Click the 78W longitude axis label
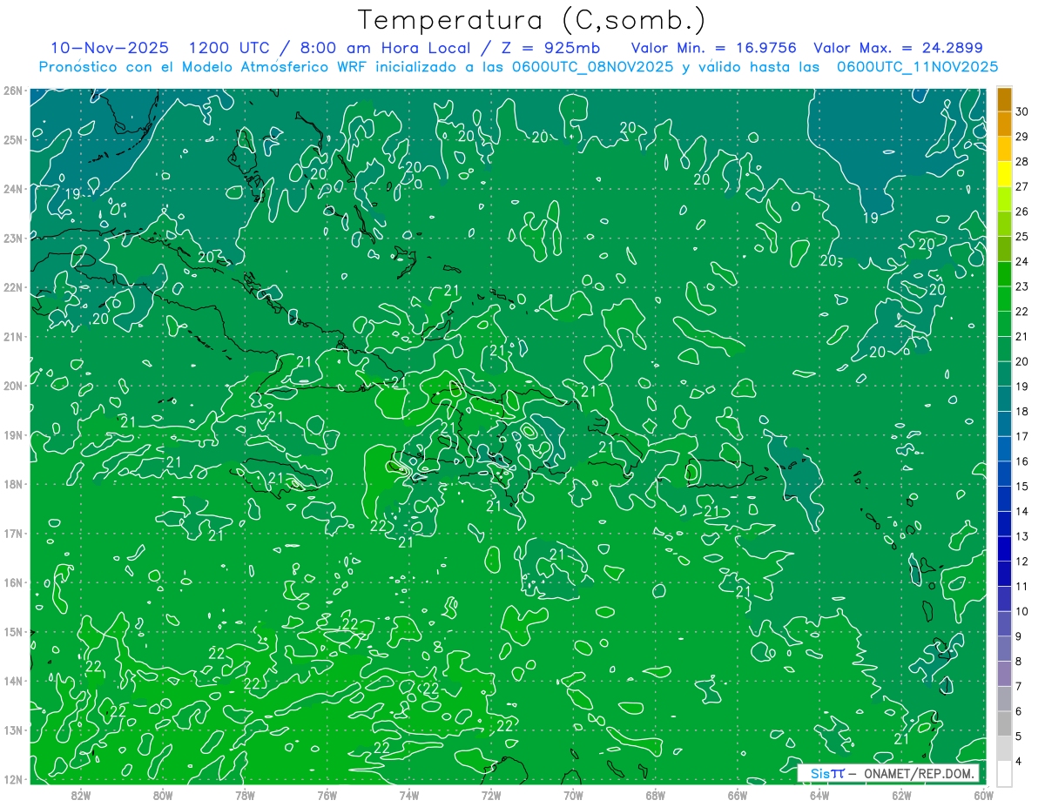Viewport: 1045px width, 807px height. click(x=245, y=795)
